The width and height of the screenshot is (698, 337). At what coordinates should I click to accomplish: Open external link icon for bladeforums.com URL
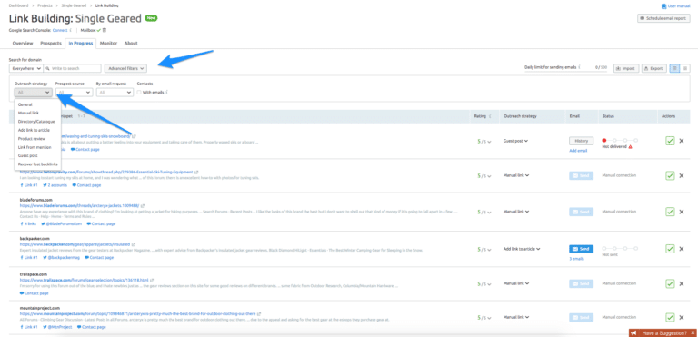pos(143,206)
